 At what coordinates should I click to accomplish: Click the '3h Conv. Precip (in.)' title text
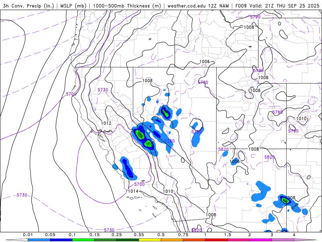click(28, 6)
